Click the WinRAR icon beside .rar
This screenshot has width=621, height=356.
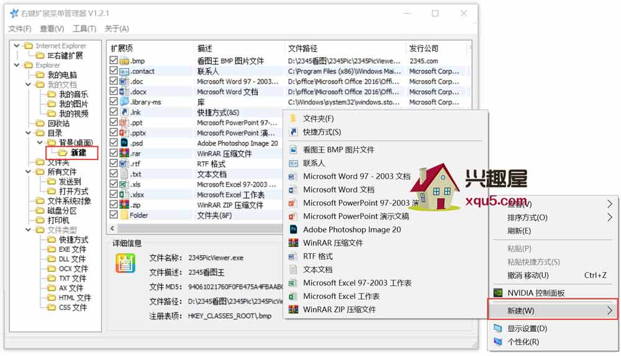(x=124, y=153)
